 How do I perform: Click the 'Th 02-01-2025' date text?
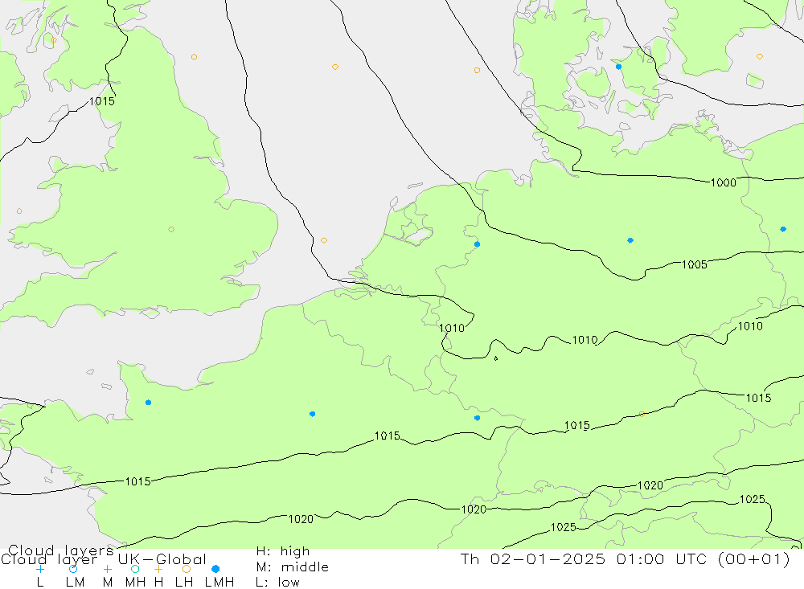pyautogui.click(x=533, y=558)
